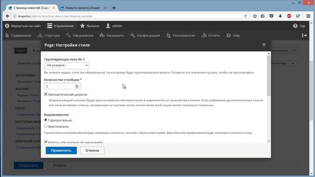Screen dimensions: 315x177
Task: Open the 'Ярлыки' shortcuts menu
Action: [90, 26]
